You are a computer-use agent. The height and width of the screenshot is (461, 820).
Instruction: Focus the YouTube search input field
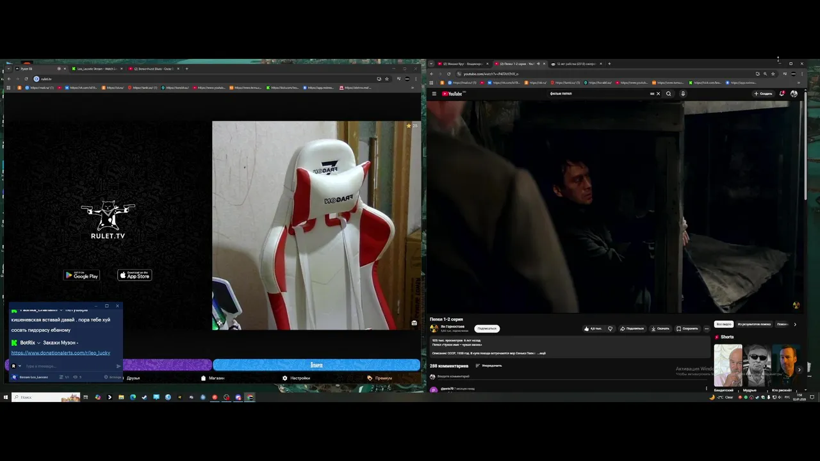(x=599, y=93)
